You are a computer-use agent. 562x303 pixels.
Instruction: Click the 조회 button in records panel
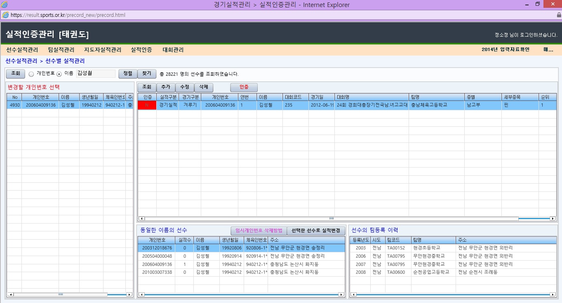147,87
